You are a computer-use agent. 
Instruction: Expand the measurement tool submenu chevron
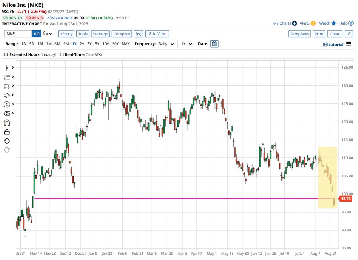pos(13,113)
